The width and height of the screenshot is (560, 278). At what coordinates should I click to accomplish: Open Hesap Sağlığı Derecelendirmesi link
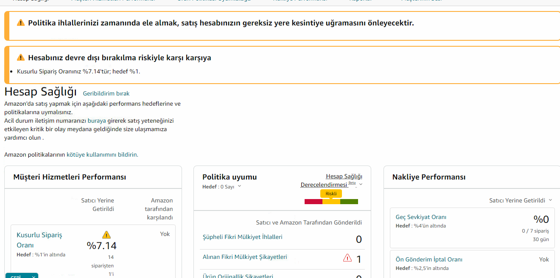coord(331,180)
